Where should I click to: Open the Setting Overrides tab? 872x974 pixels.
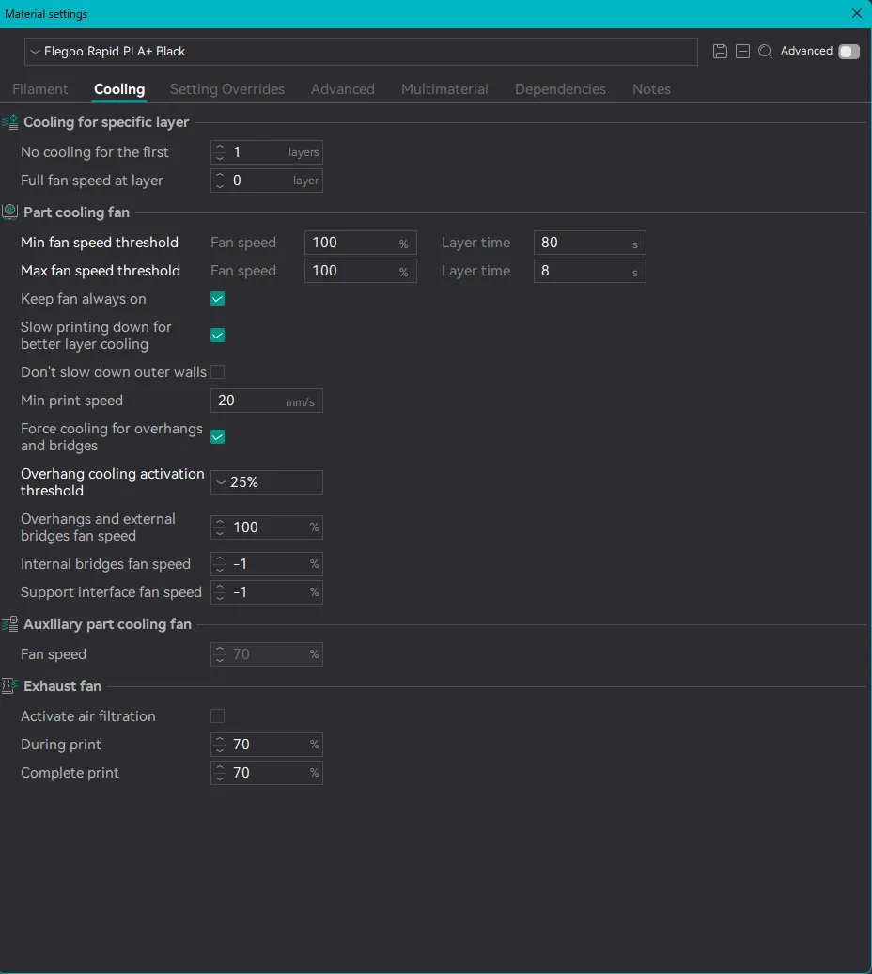point(226,89)
